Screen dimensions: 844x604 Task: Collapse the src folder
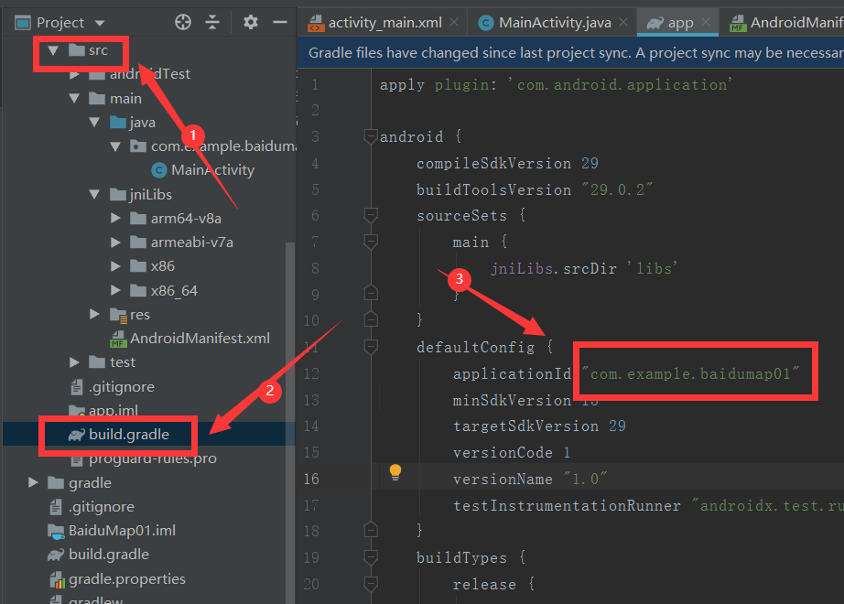[53, 50]
